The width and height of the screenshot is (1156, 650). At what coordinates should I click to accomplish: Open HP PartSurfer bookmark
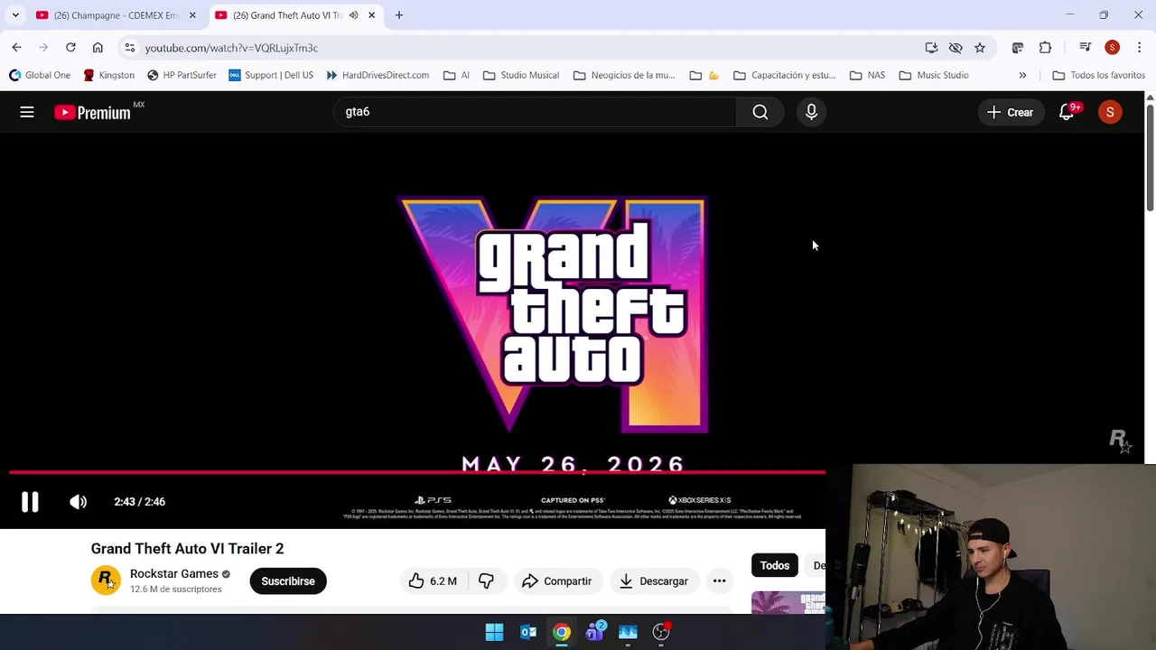click(x=182, y=75)
